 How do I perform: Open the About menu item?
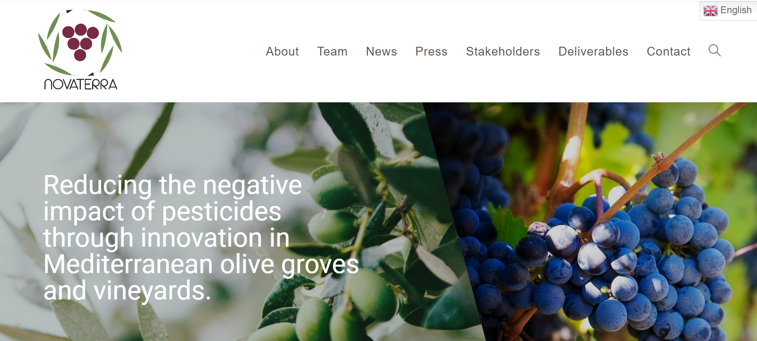[282, 51]
